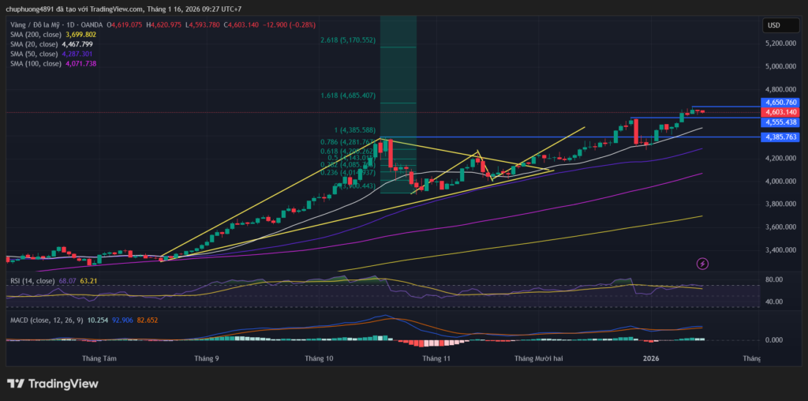Select the SMA (100, close) indicator legend
The width and height of the screenshot is (808, 401).
point(36,63)
